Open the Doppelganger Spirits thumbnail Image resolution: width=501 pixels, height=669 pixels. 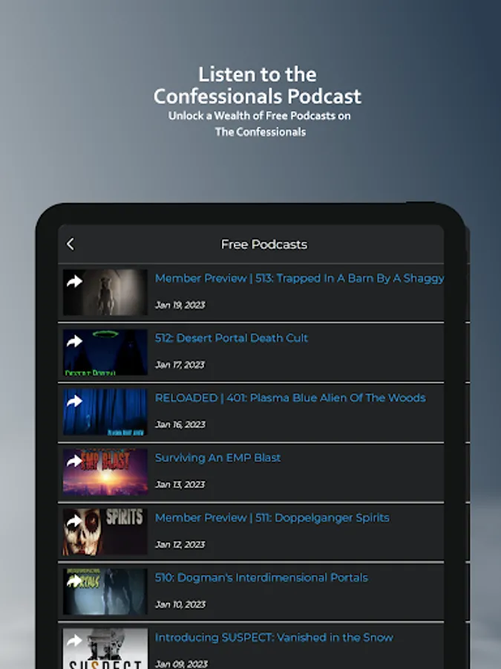tap(105, 531)
